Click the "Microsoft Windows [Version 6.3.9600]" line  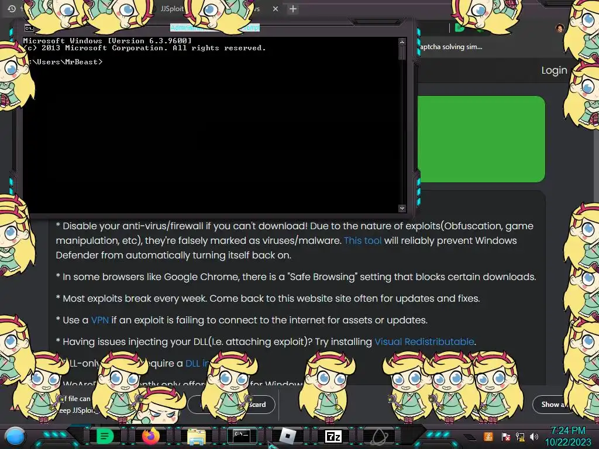tap(108, 40)
